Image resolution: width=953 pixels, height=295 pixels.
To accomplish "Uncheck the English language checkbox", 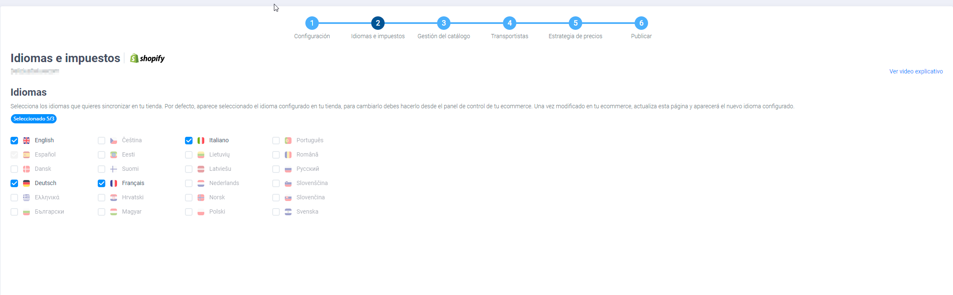I will coord(14,141).
